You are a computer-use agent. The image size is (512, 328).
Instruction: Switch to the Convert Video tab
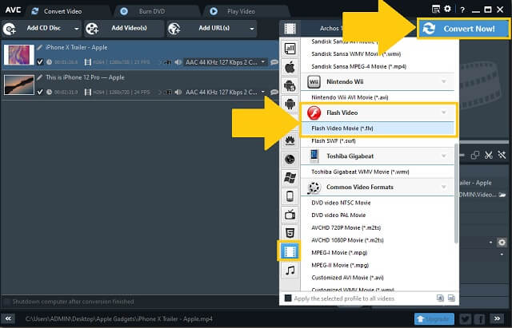(62, 11)
